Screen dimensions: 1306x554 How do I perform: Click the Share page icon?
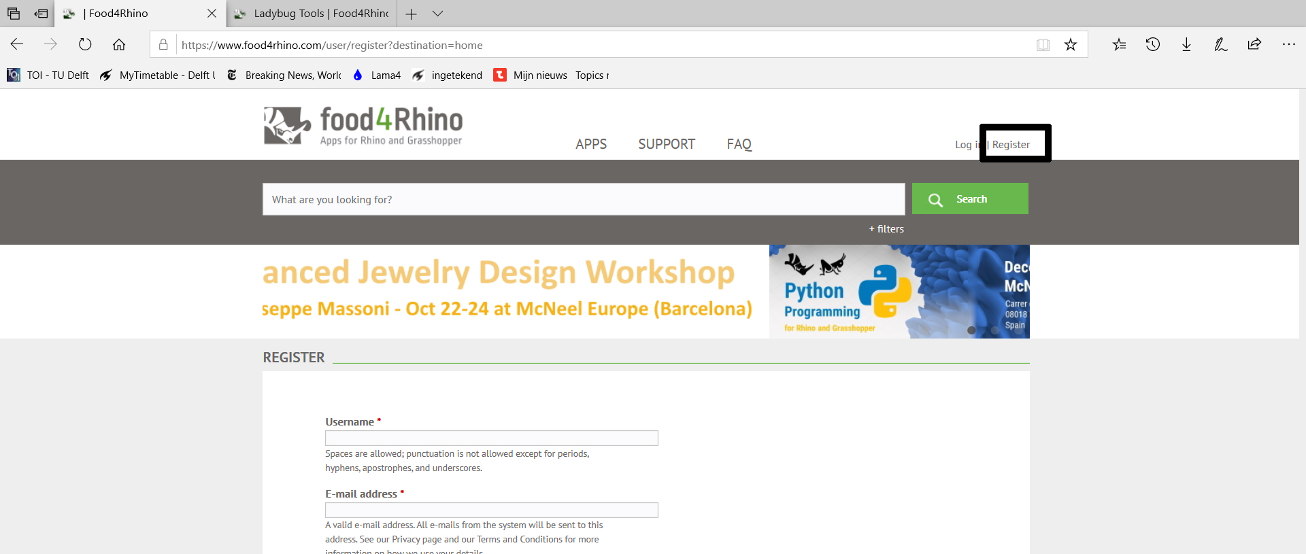pos(1254,45)
